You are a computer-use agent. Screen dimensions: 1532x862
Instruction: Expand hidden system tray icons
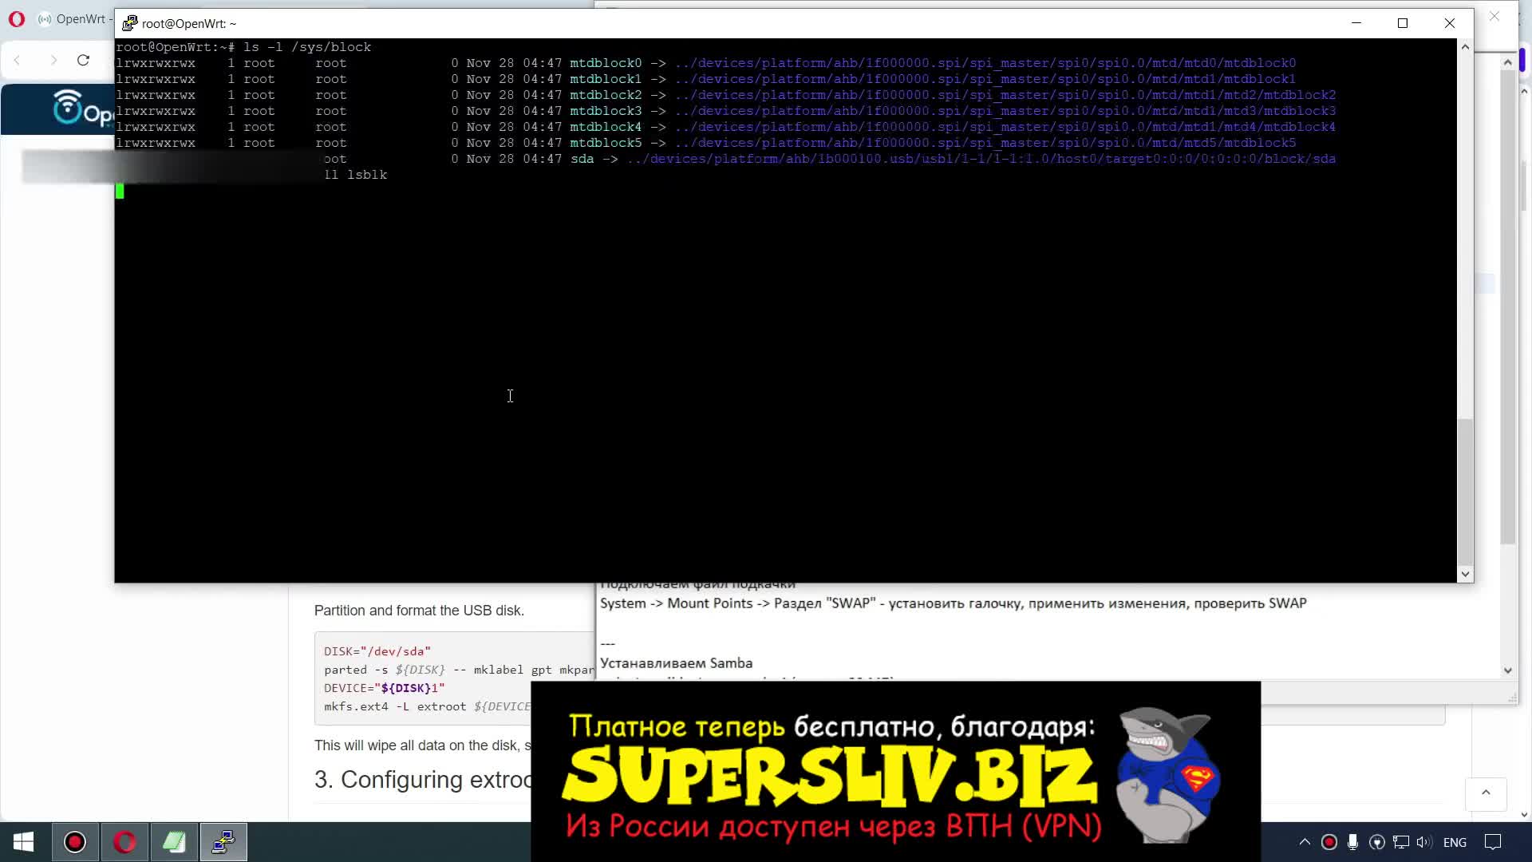(1305, 842)
